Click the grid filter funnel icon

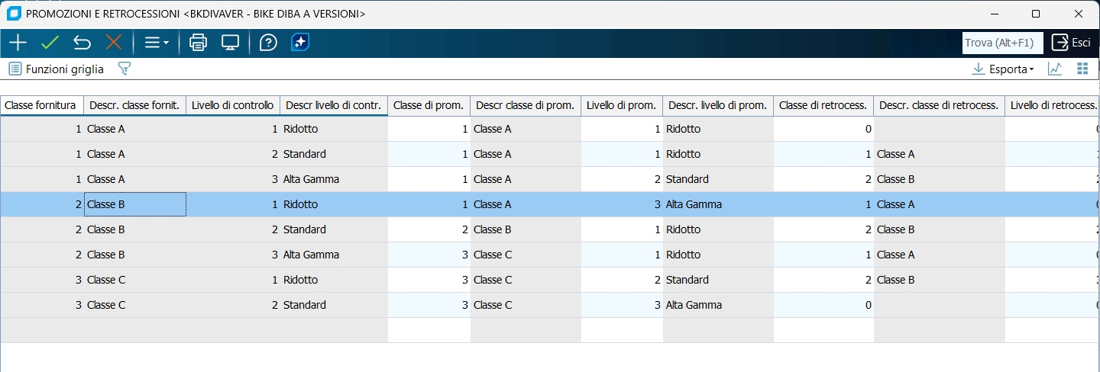pos(125,69)
